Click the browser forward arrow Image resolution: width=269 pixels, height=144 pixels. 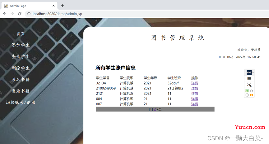pos(12,14)
